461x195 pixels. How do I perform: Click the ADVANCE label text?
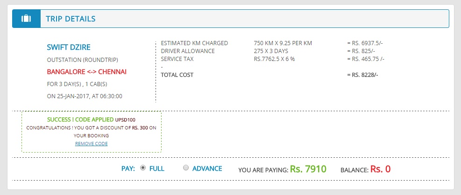click(x=207, y=168)
